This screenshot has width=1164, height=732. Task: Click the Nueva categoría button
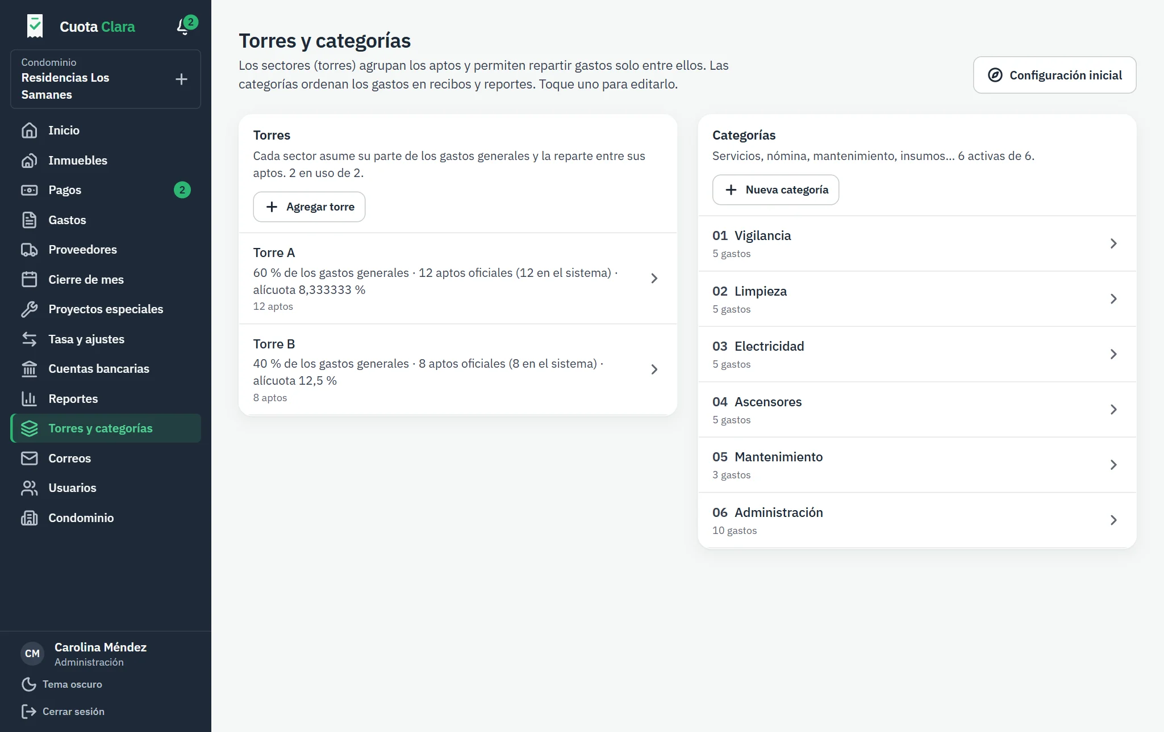pyautogui.click(x=775, y=190)
